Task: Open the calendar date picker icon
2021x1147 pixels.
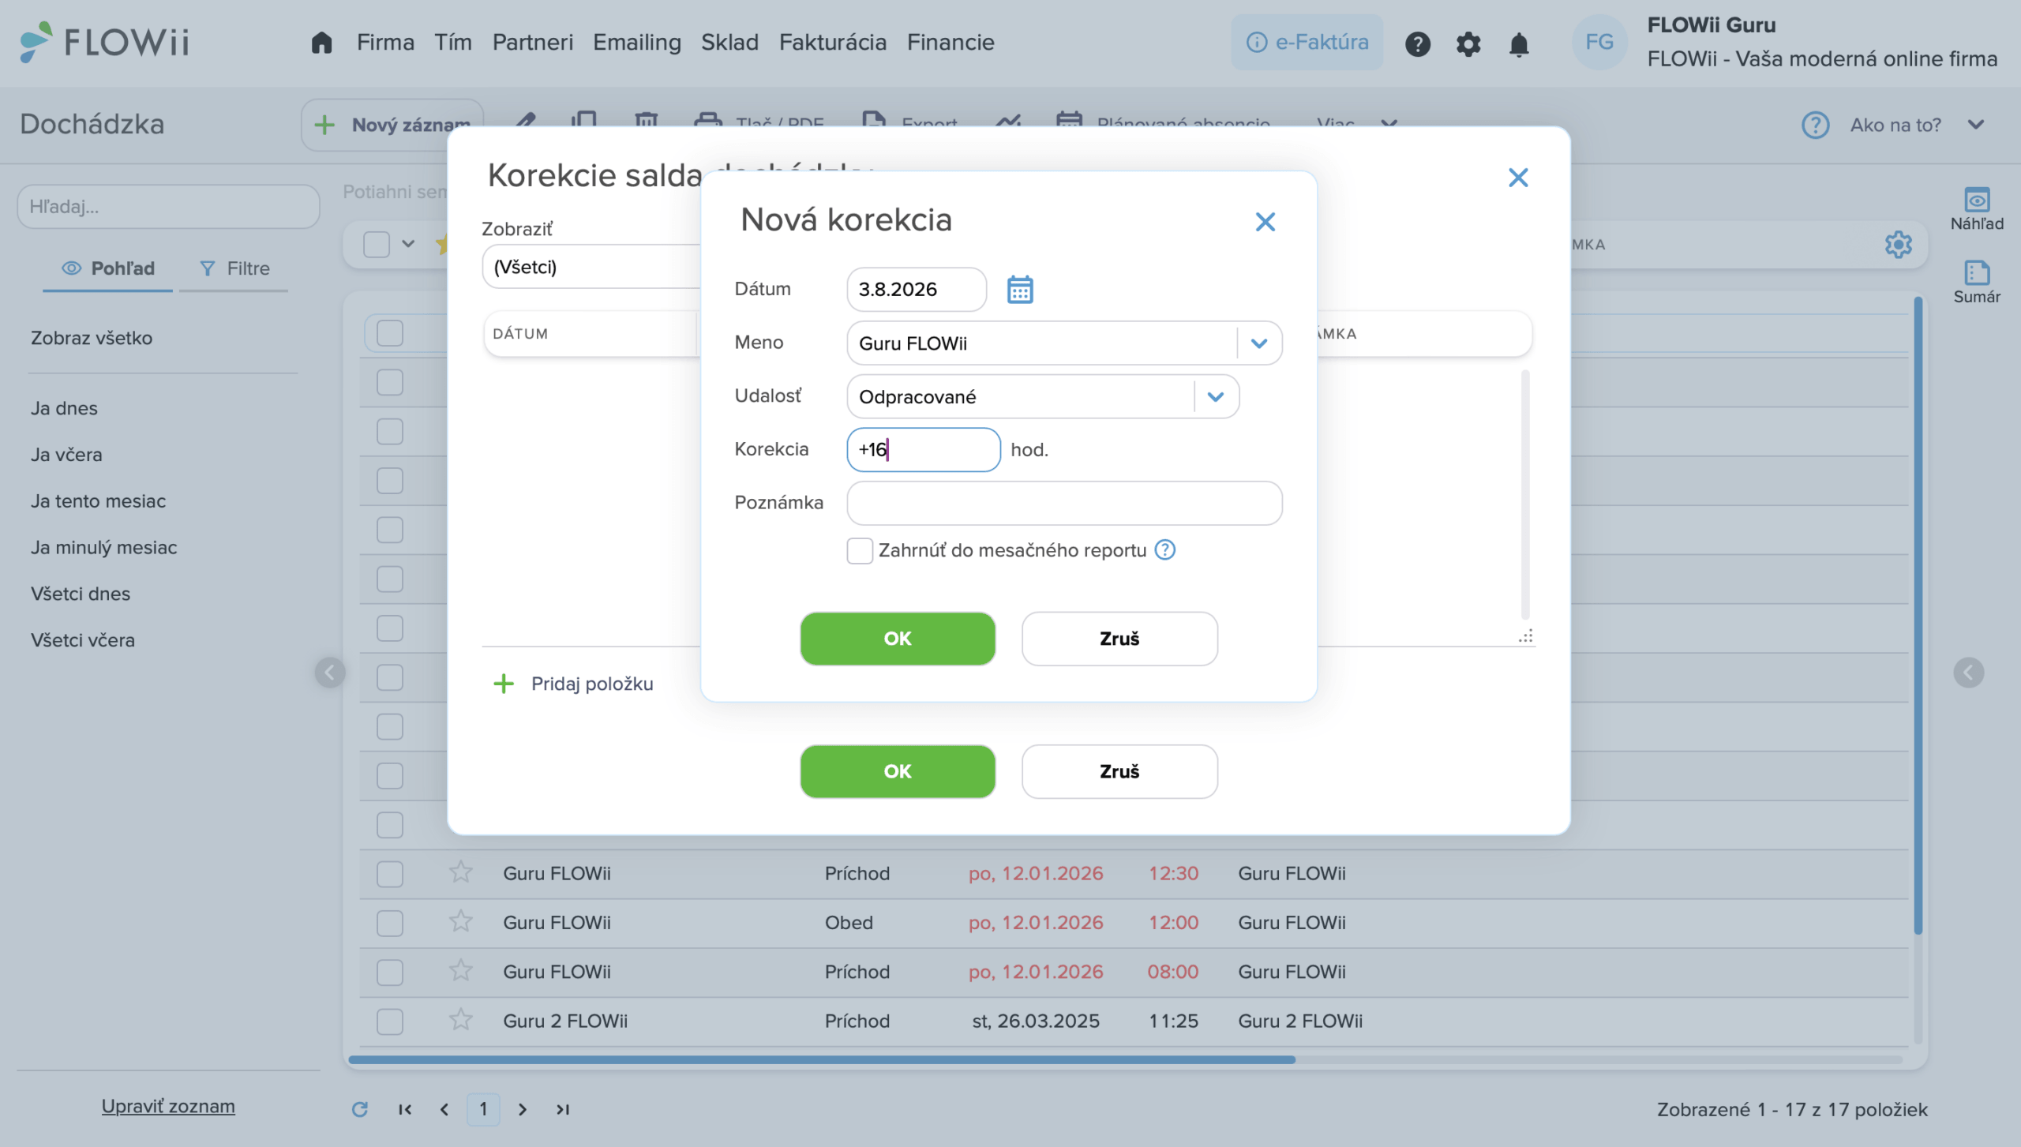Action: [1019, 290]
